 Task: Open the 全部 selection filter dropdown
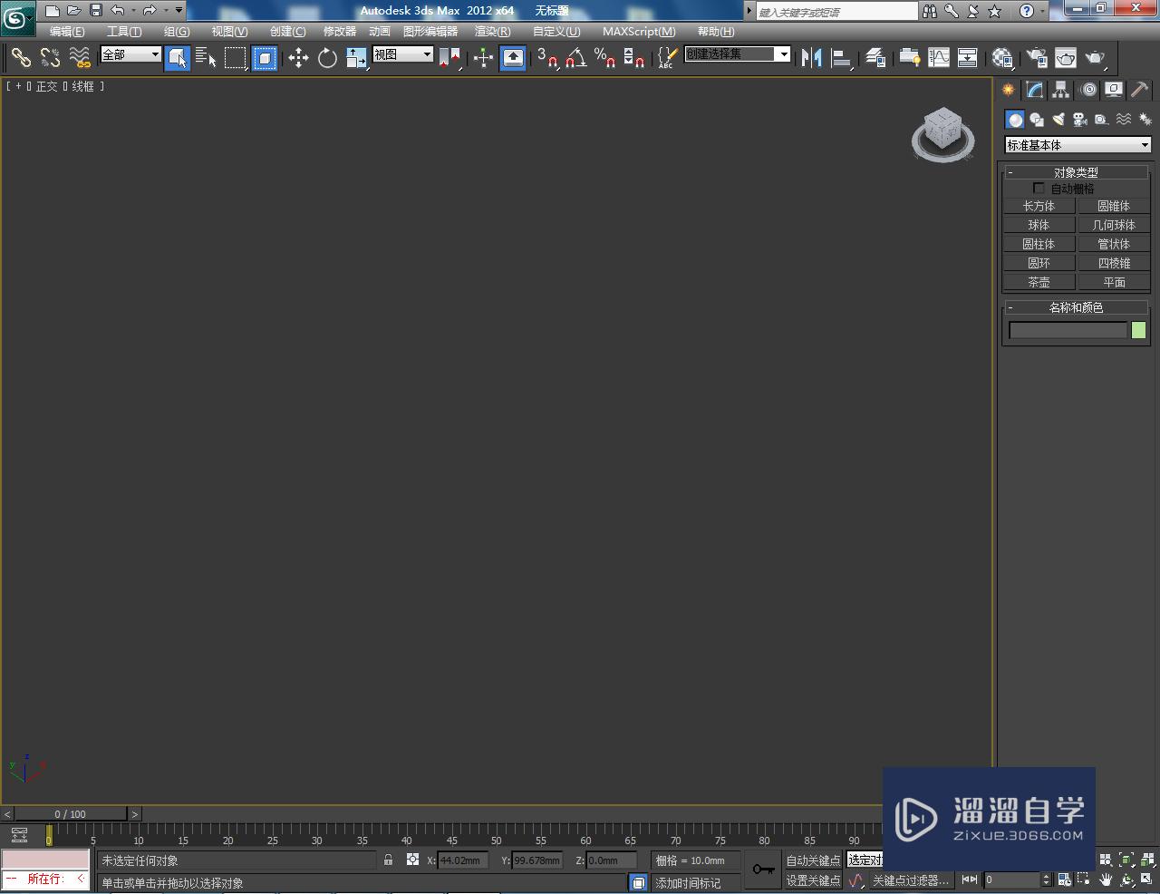(130, 55)
